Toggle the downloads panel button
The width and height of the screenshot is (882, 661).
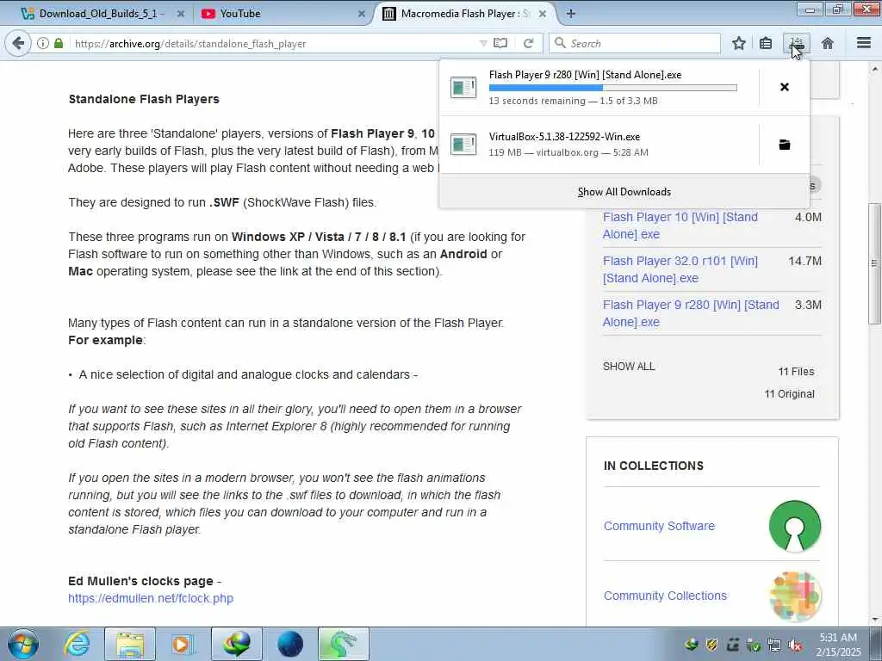797,43
